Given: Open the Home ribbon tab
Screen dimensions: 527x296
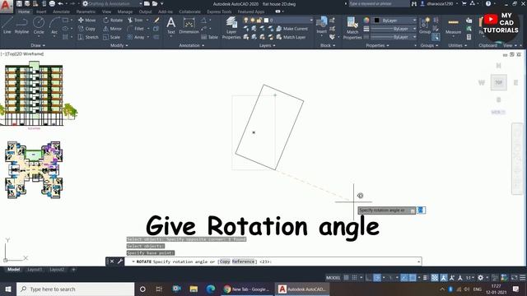Looking at the screenshot, I should coord(24,12).
